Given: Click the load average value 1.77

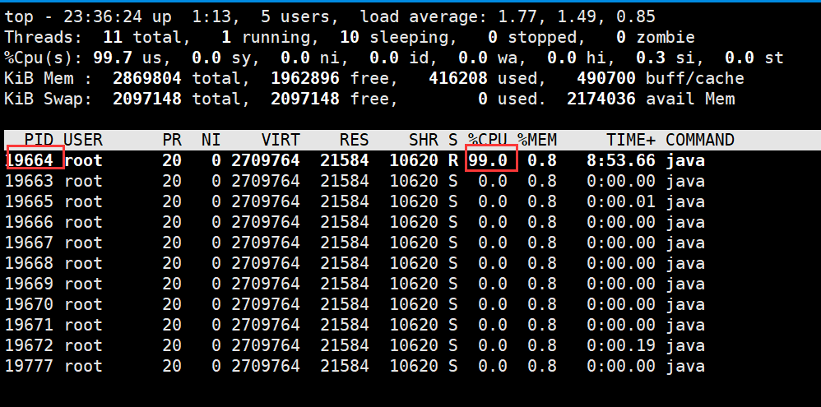Looking at the screenshot, I should tap(517, 16).
